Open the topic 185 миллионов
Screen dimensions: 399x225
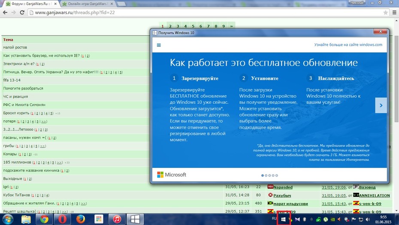tap(17, 162)
